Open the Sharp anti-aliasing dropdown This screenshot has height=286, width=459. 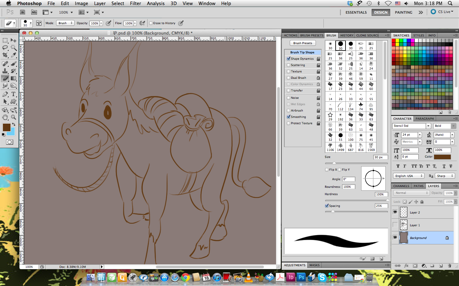445,176
